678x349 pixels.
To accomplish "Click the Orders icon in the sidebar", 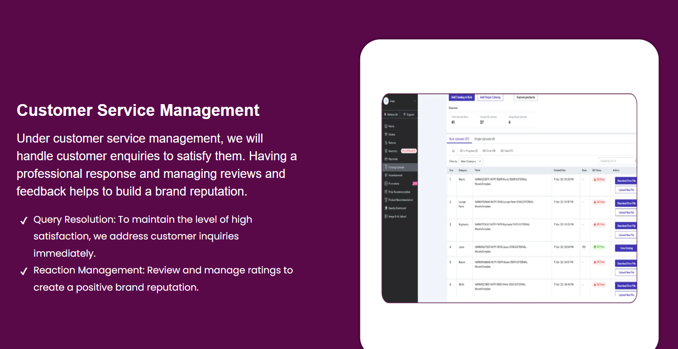I will 386,134.
